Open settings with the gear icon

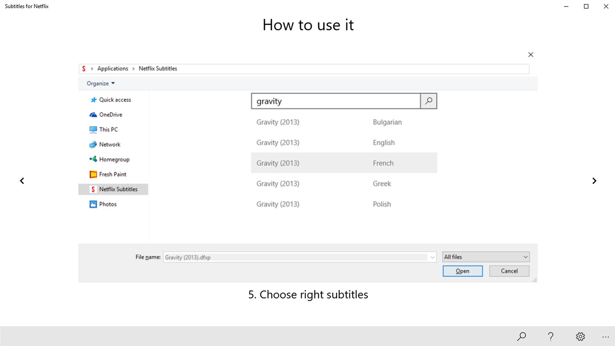pyautogui.click(x=580, y=336)
